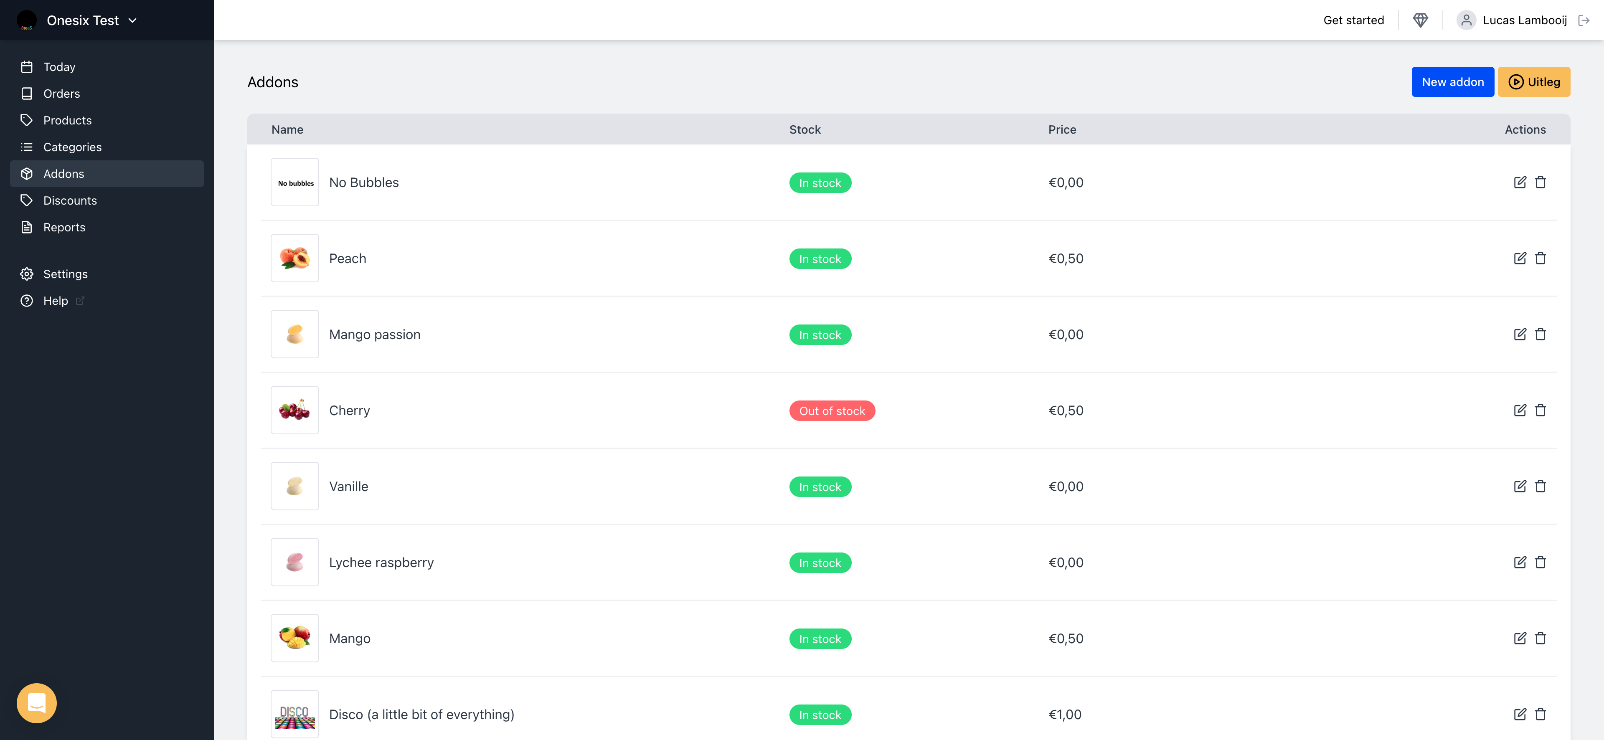This screenshot has height=740, width=1604.
Task: Click the Peach addon thumbnail
Action: [294, 258]
